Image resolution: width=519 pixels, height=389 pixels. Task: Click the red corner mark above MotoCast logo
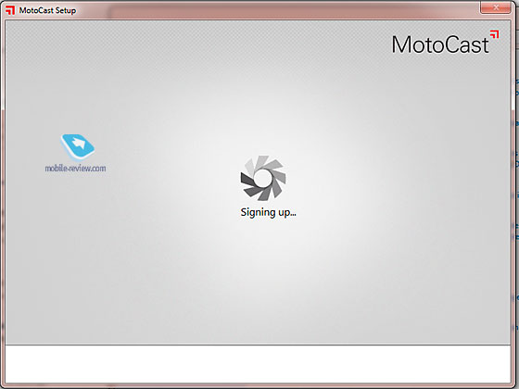(x=495, y=34)
